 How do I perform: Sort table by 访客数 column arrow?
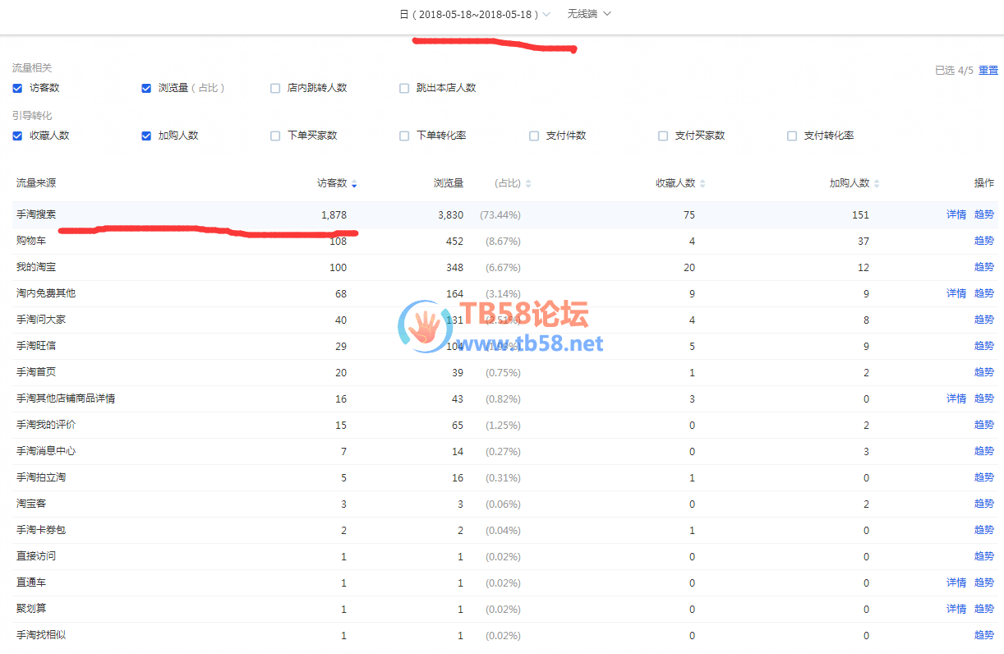[354, 184]
